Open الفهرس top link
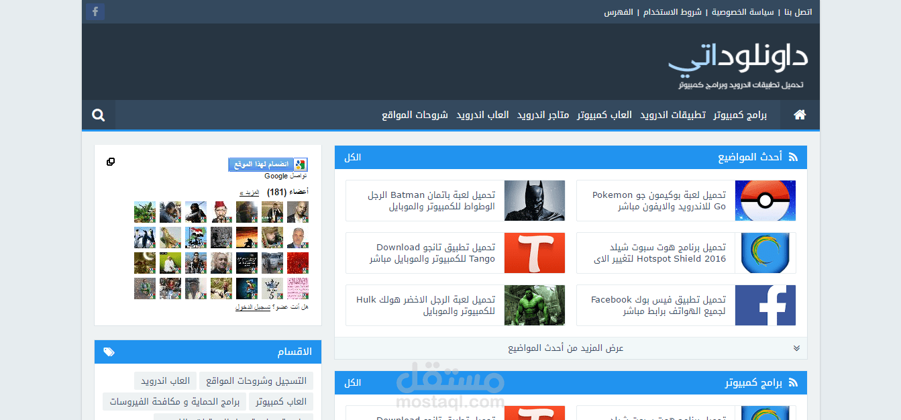 click(x=619, y=12)
